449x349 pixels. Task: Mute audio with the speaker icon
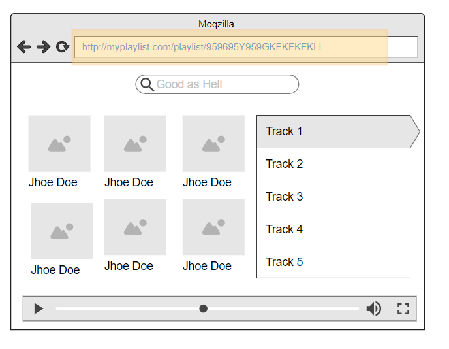(374, 309)
